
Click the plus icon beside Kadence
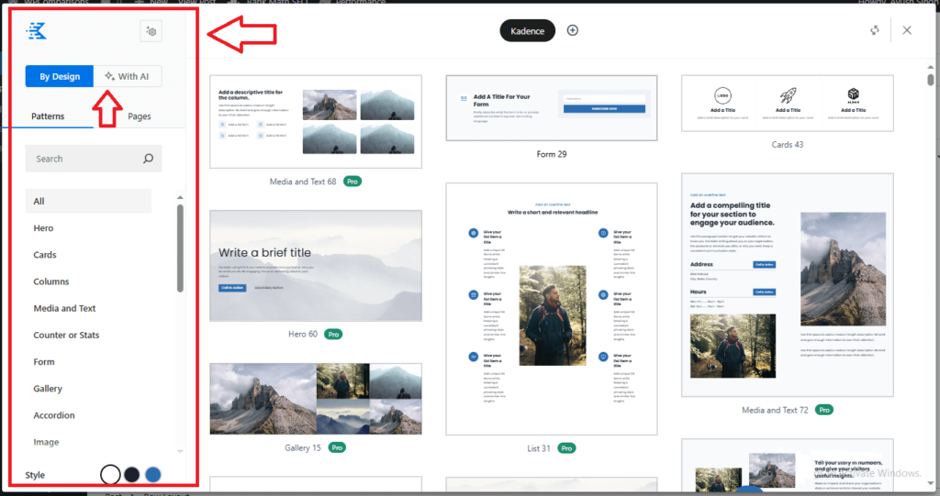[573, 30]
